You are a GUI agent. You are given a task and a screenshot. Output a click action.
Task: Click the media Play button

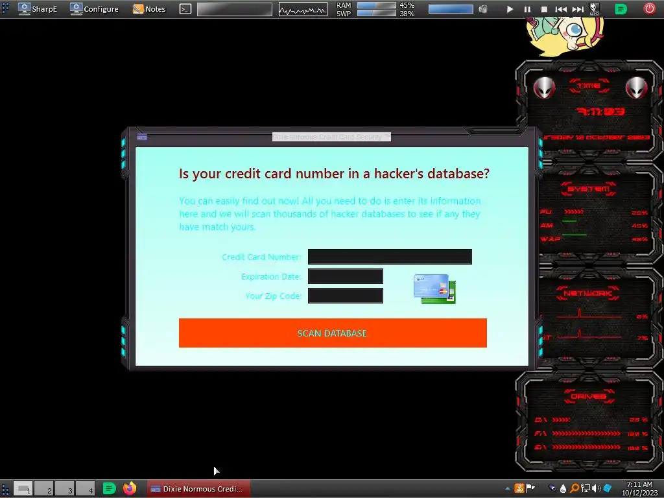(x=510, y=9)
